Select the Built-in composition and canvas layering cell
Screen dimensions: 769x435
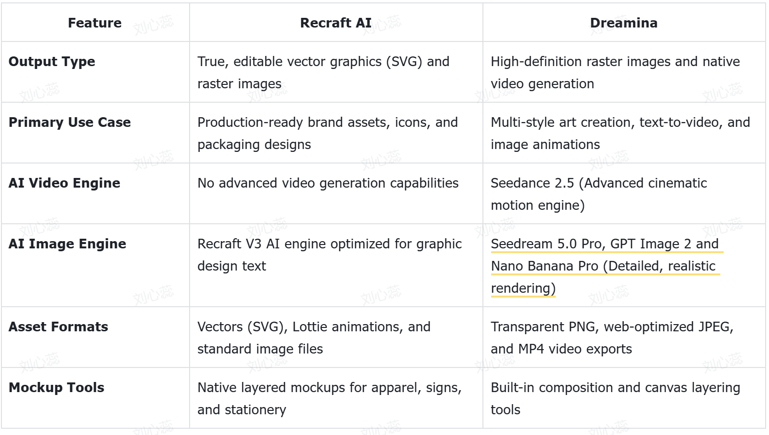click(624, 398)
